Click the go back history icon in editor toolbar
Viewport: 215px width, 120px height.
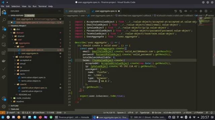pyautogui.click(x=176, y=11)
